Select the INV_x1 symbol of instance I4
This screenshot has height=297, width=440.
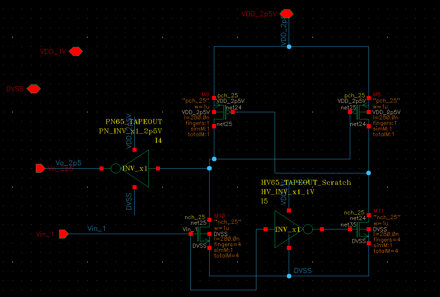[137, 168]
